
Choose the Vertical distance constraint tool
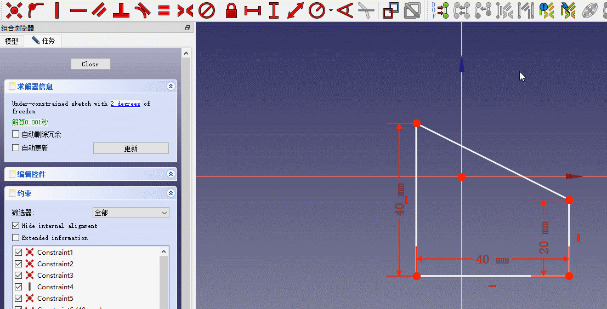[x=274, y=10]
